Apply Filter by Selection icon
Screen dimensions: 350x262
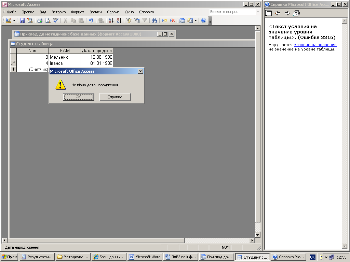129,20
